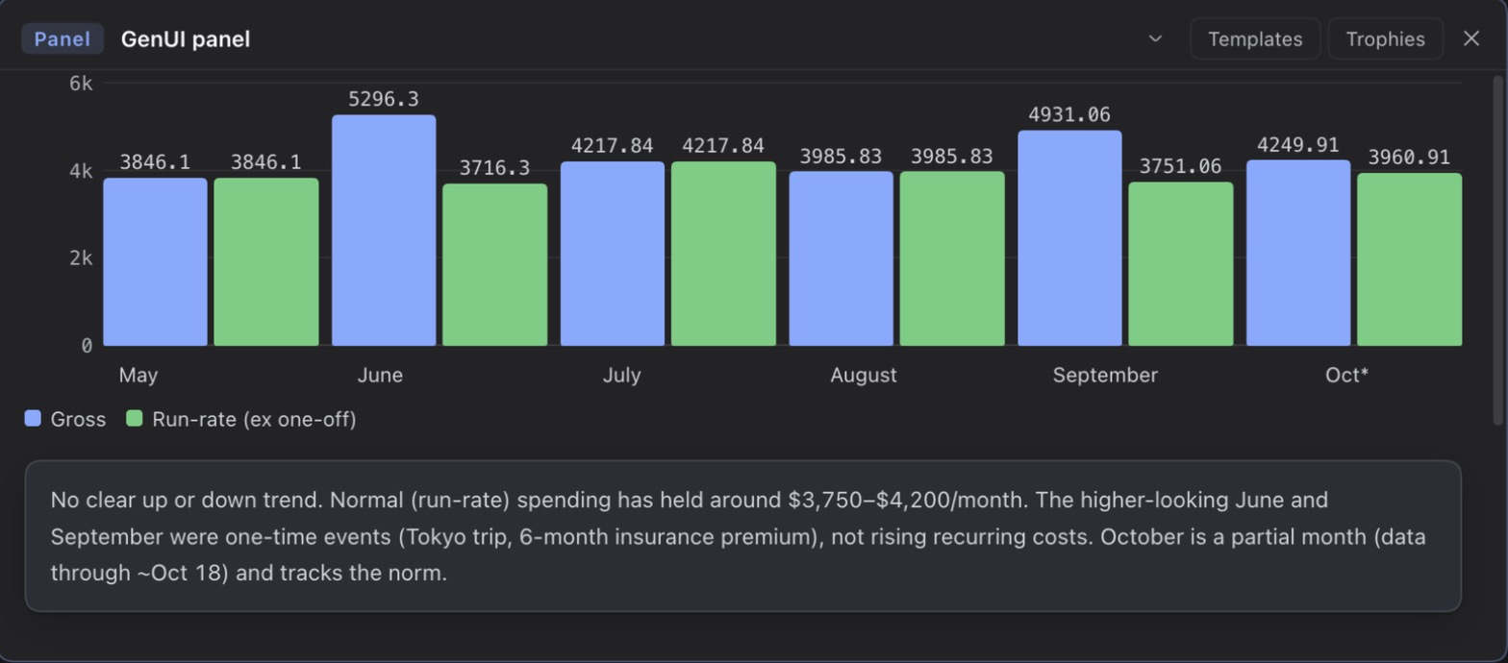Select the GenUI panel title

coord(186,39)
